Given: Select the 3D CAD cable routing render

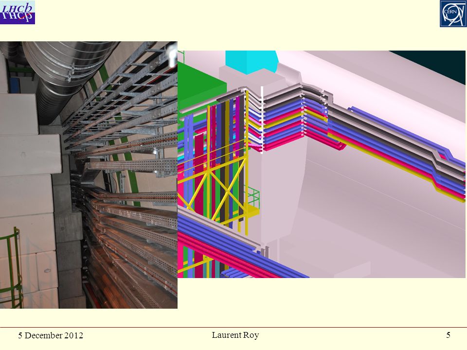Looking at the screenshot, I should 322,164.
